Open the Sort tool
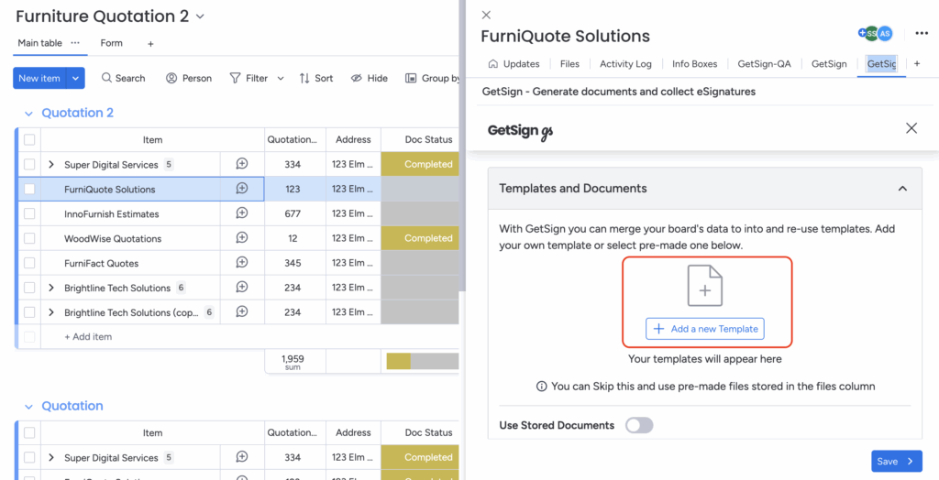Image resolution: width=939 pixels, height=480 pixels. 316,78
